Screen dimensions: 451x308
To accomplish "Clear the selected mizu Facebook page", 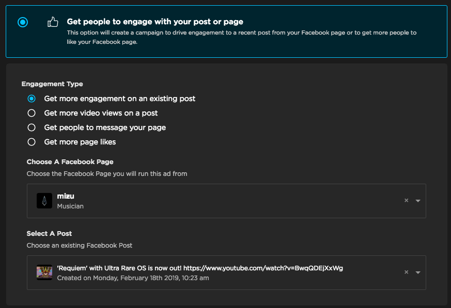I will [407, 201].
